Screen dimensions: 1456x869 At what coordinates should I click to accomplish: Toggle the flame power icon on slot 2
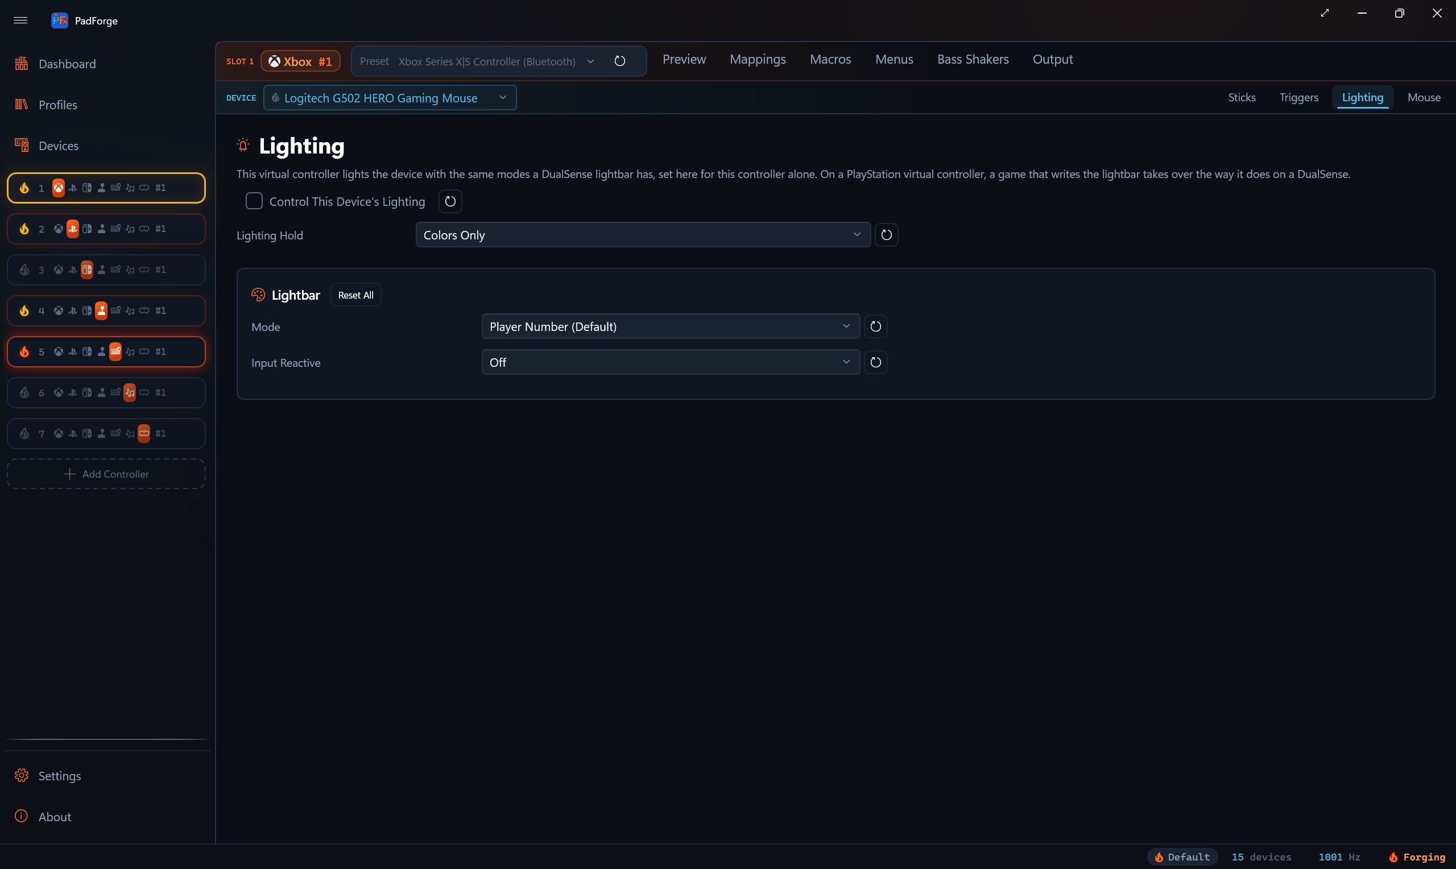tap(24, 229)
